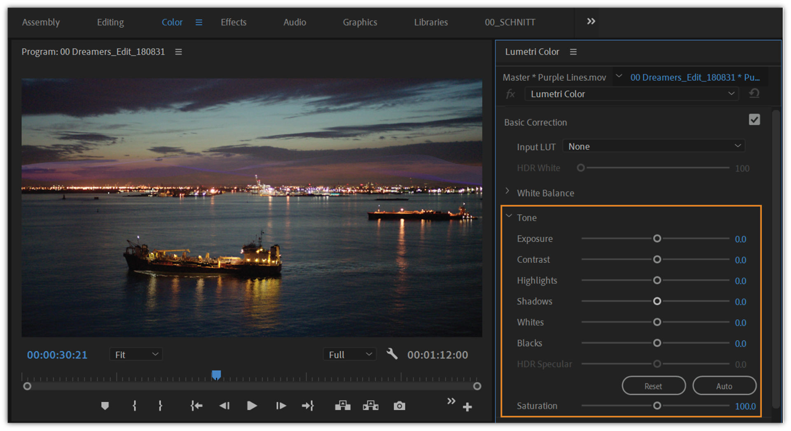Open the wrench settings menu

click(392, 354)
